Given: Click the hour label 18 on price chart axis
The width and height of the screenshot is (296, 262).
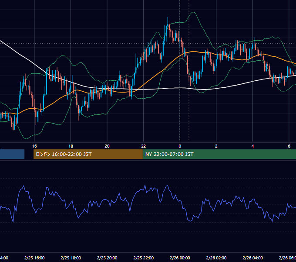Looking at the screenshot, I should pyautogui.click(x=71, y=146).
